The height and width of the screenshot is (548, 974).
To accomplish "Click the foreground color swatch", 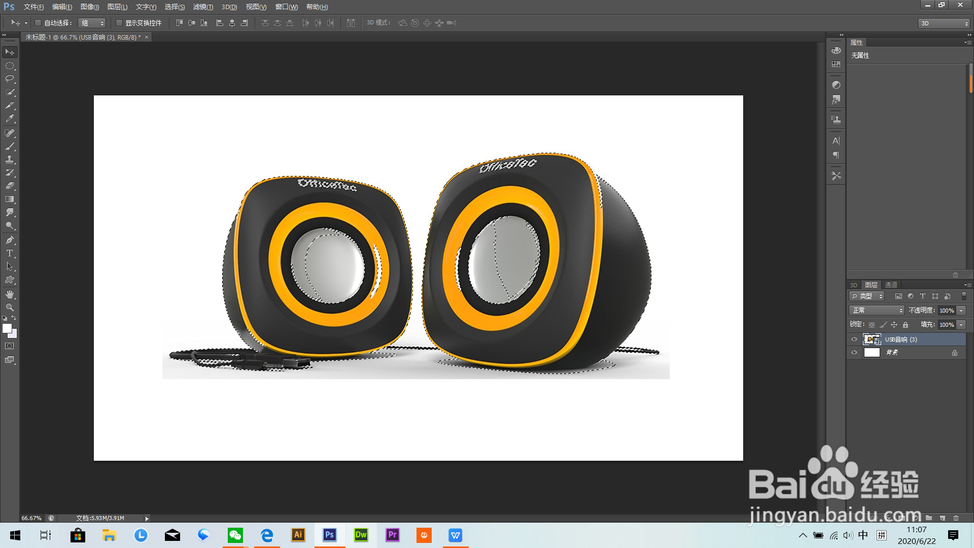I will [7, 328].
